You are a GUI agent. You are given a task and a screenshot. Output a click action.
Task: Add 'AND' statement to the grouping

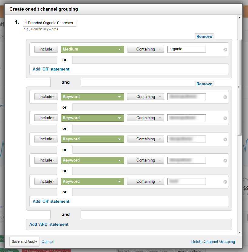pos(49,224)
